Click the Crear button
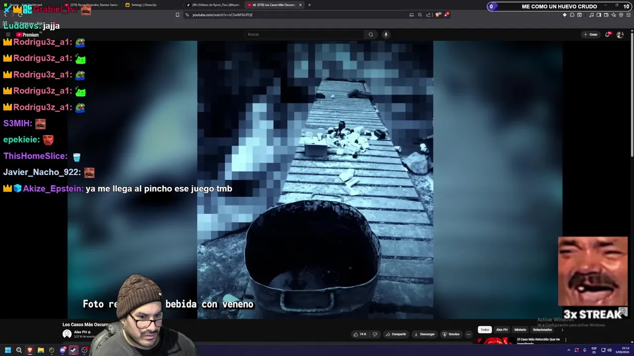 click(590, 35)
